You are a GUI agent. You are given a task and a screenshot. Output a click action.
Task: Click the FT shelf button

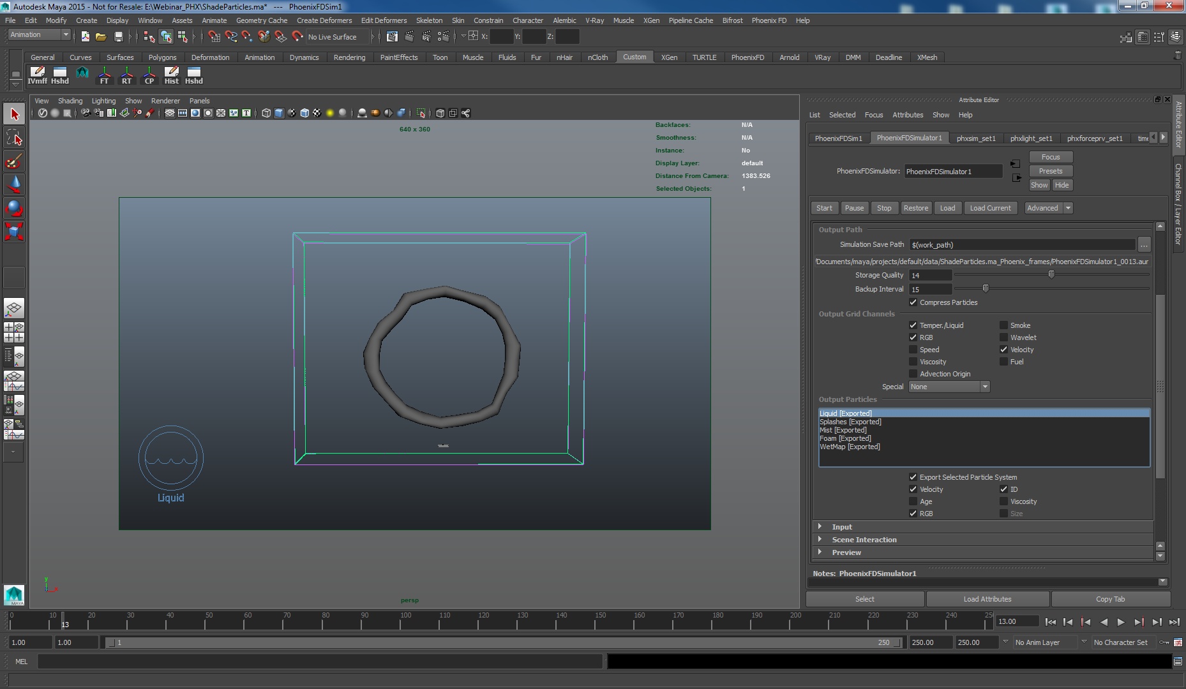click(104, 76)
